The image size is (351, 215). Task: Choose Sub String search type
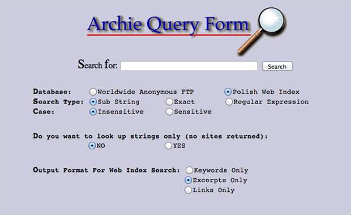(93, 102)
